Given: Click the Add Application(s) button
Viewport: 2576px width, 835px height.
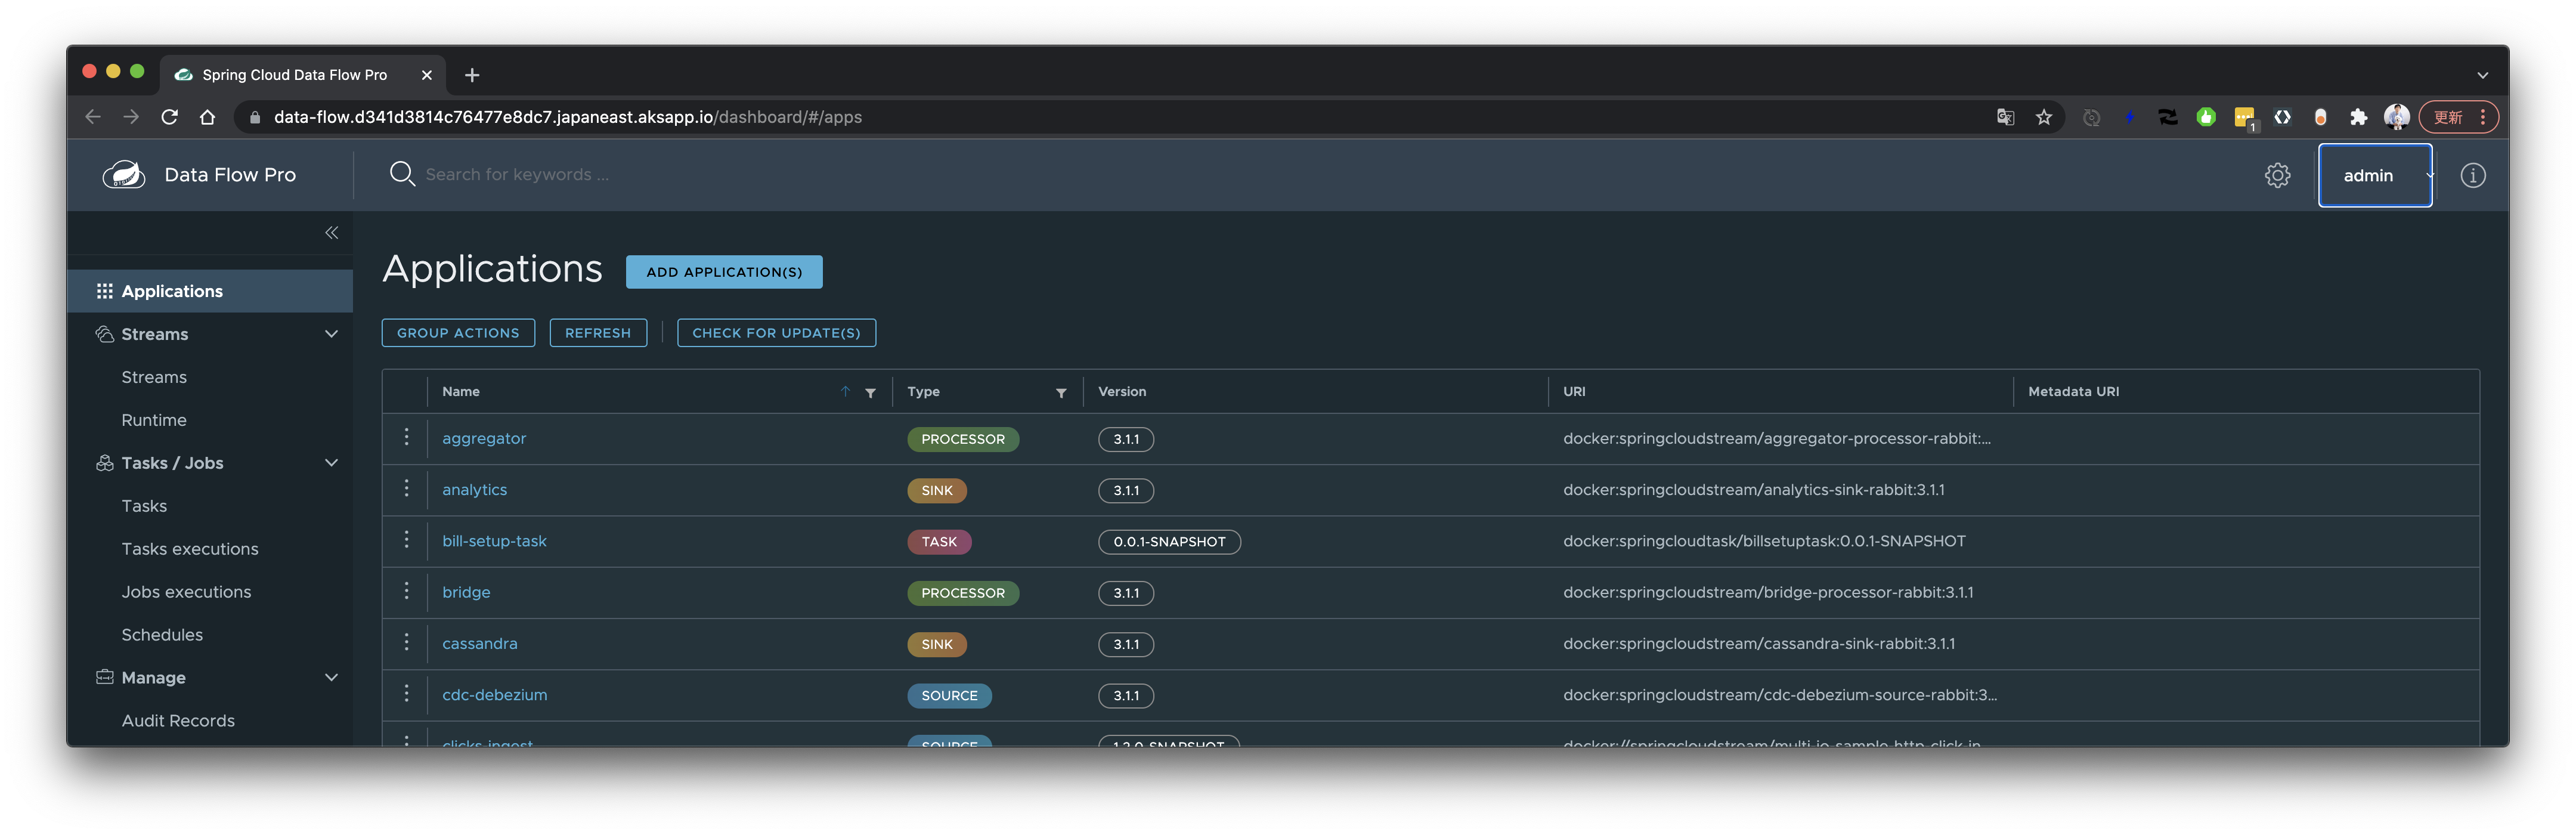Looking at the screenshot, I should pos(724,272).
